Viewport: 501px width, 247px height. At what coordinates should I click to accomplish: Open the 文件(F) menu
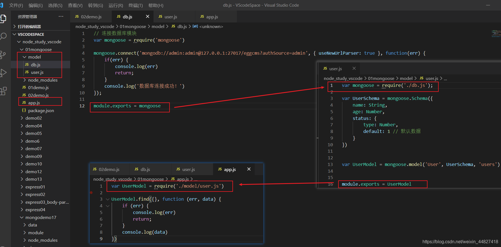point(16,5)
